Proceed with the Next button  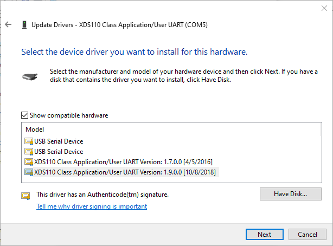click(265, 234)
